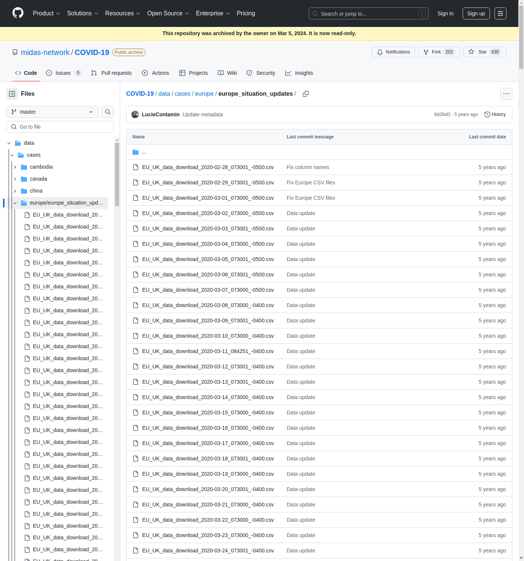Navigate to parent directory row

point(144,152)
